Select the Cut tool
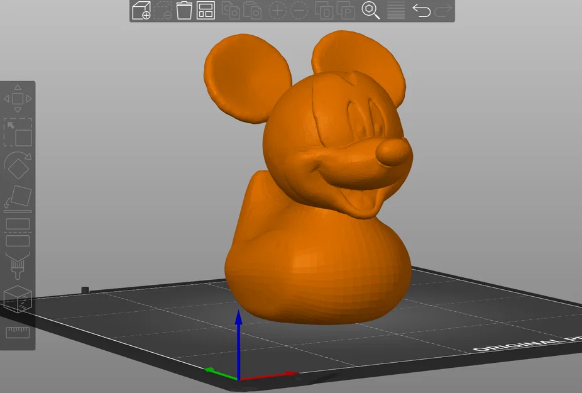 coord(18,233)
